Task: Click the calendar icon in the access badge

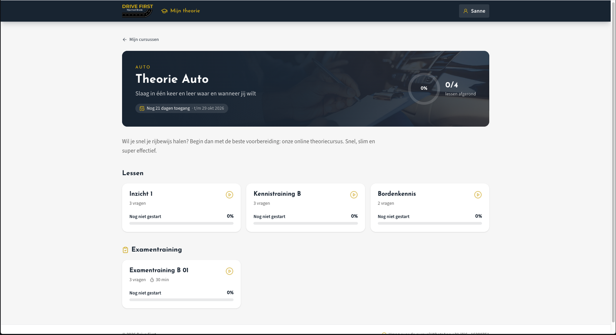Action: [x=142, y=108]
